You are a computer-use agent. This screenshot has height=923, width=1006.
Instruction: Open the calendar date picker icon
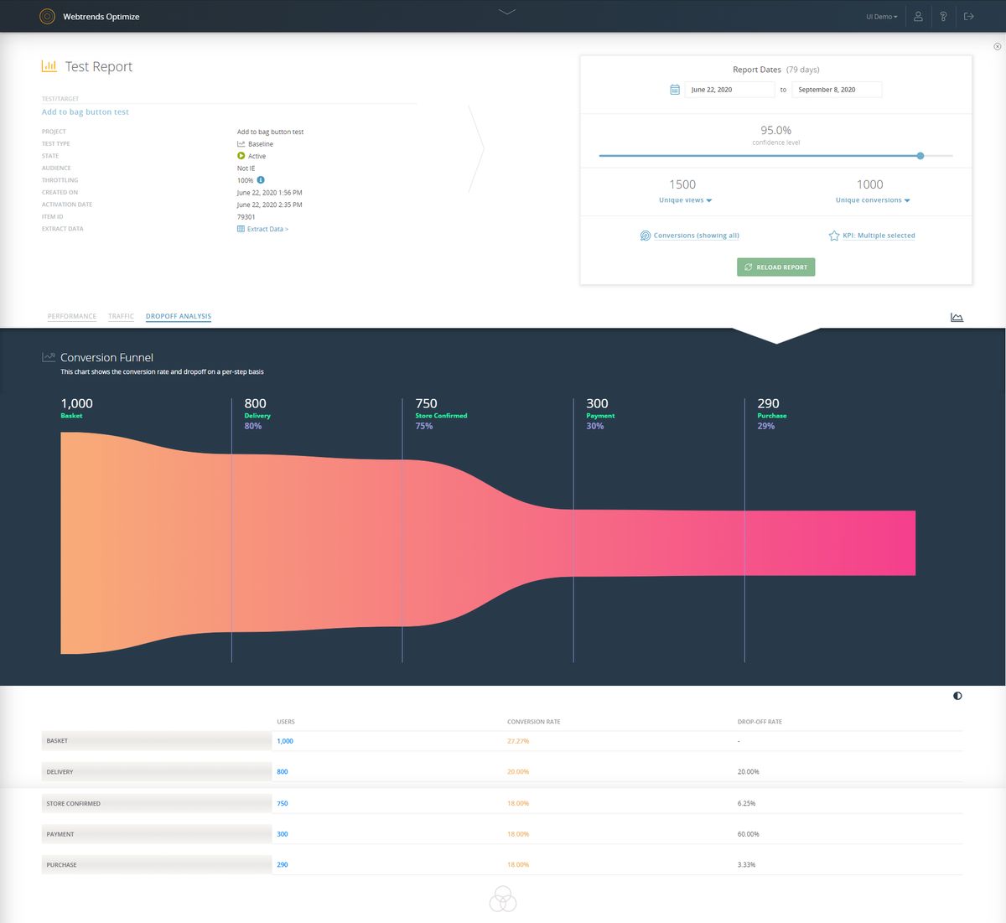[675, 89]
